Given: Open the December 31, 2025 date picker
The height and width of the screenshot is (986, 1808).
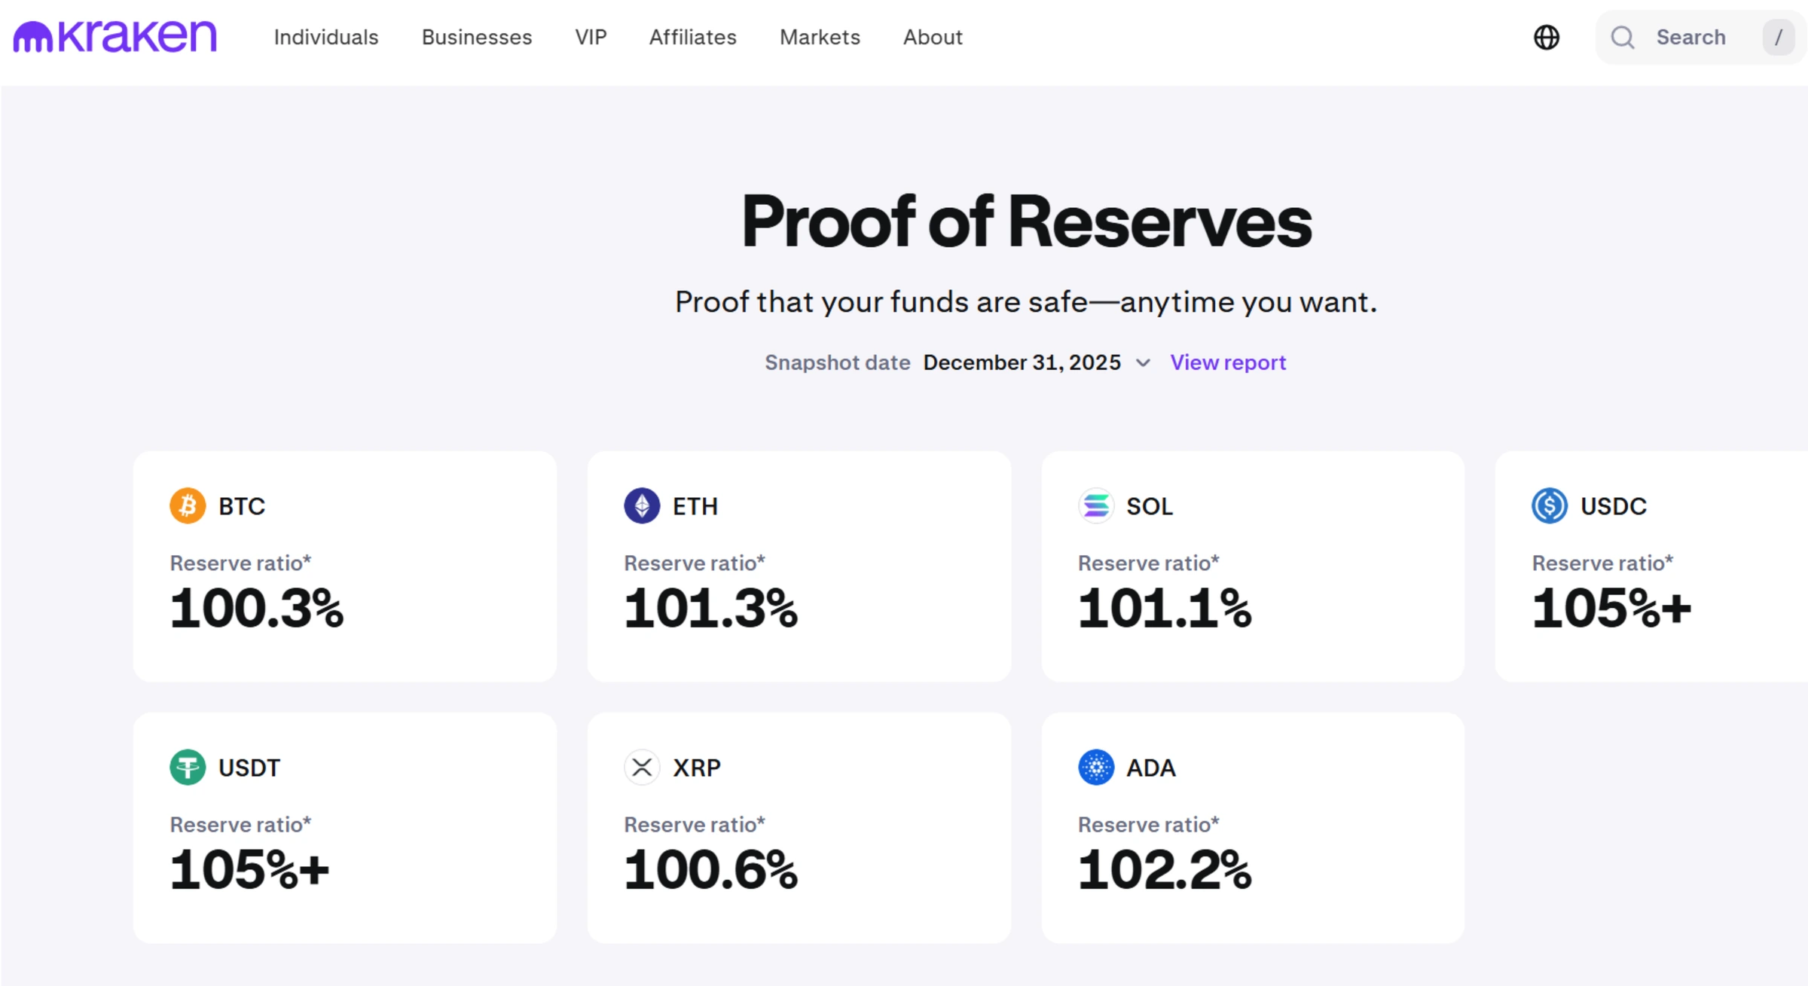Looking at the screenshot, I should pyautogui.click(x=1021, y=362).
